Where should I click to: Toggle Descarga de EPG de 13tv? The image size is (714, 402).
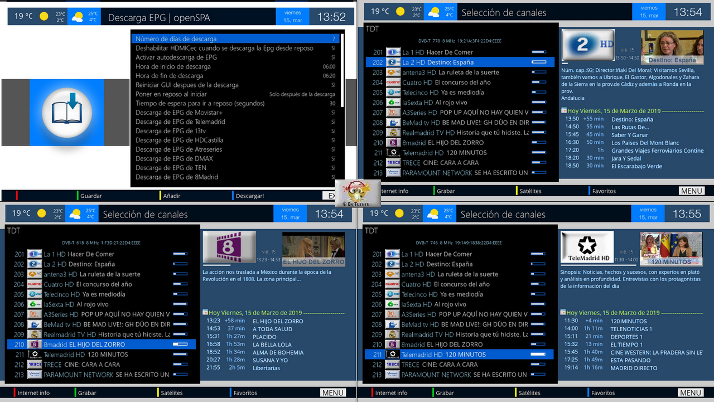point(236,131)
